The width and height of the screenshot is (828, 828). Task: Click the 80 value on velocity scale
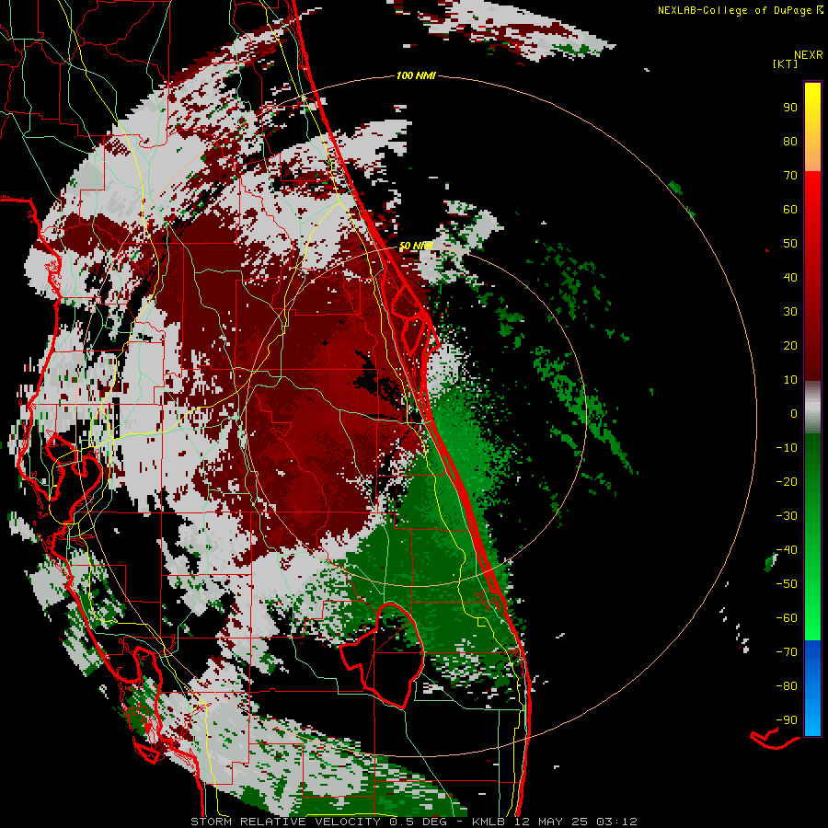(x=790, y=142)
